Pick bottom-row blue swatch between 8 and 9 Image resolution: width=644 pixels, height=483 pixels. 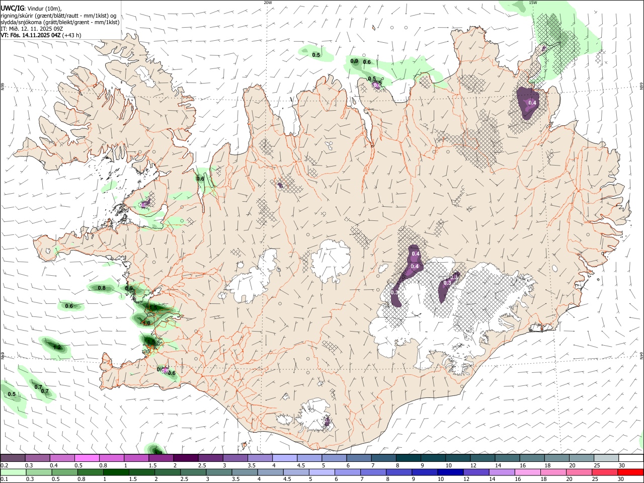pos(399,472)
